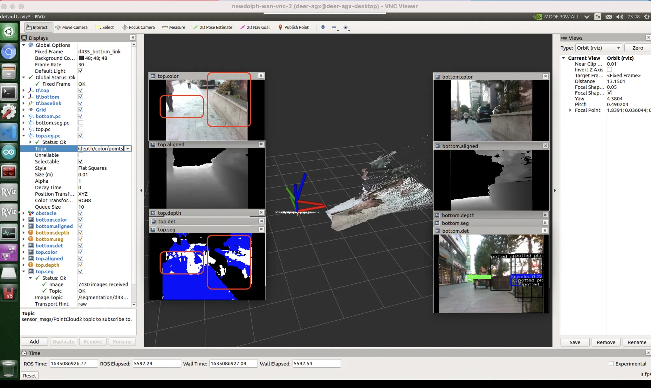The image size is (651, 388).
Task: Choose the Measure tool
Action: tap(174, 27)
